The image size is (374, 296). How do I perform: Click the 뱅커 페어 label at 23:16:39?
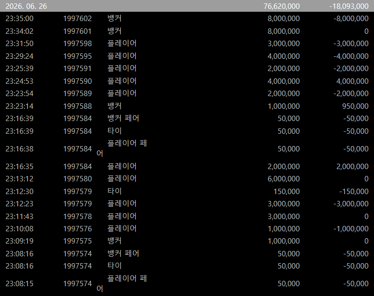[x=123, y=119]
